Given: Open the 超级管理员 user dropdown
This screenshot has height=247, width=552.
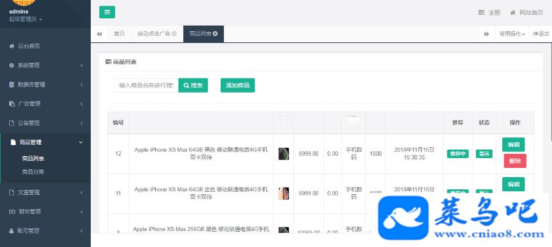Looking at the screenshot, I should [x=25, y=19].
